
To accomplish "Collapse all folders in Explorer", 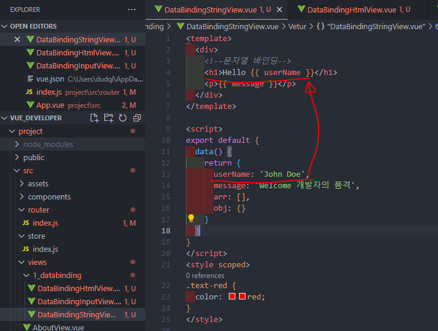I will (137, 118).
